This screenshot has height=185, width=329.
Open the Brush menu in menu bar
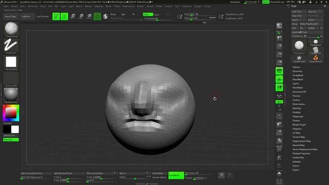pos(14,6)
